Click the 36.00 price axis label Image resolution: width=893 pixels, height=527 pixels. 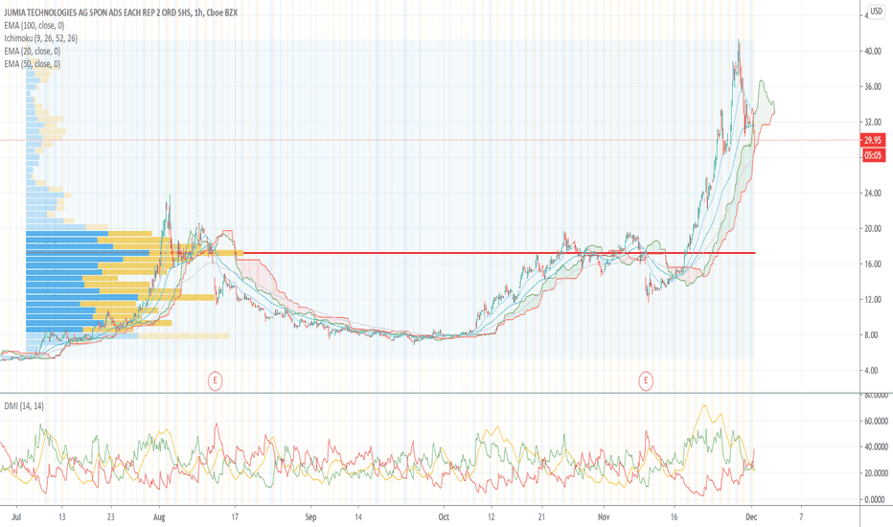tap(873, 86)
